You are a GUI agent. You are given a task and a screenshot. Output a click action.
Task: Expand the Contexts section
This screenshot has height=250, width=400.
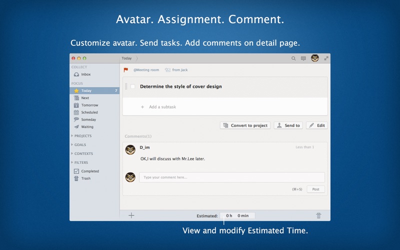coord(83,154)
